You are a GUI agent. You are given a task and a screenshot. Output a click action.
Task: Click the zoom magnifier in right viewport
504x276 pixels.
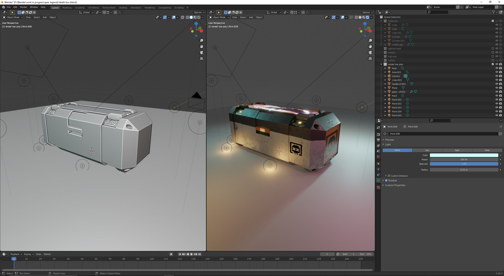pyautogui.click(x=370, y=41)
